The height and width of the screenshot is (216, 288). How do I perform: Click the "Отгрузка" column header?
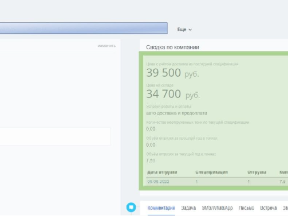coord(257,172)
